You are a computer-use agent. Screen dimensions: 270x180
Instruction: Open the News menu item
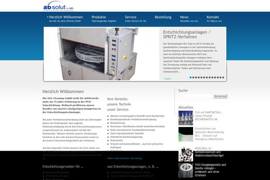(x=189, y=19)
